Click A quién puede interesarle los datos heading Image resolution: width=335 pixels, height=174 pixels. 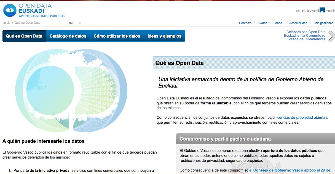44,141
